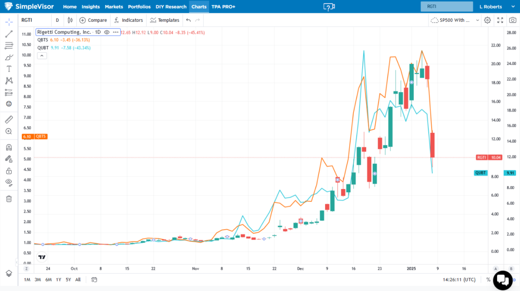Click the RGTI symbol search field
The image size is (520, 291).
click(x=35, y=20)
